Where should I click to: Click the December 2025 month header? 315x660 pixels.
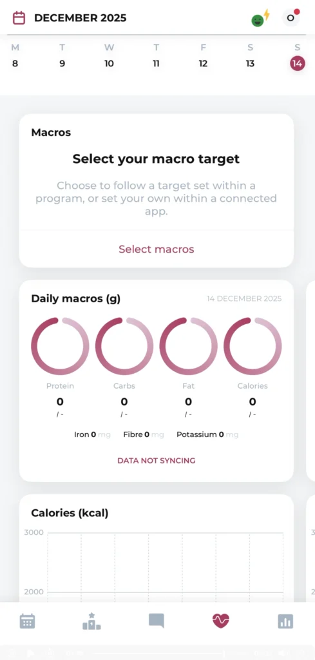pyautogui.click(x=81, y=18)
